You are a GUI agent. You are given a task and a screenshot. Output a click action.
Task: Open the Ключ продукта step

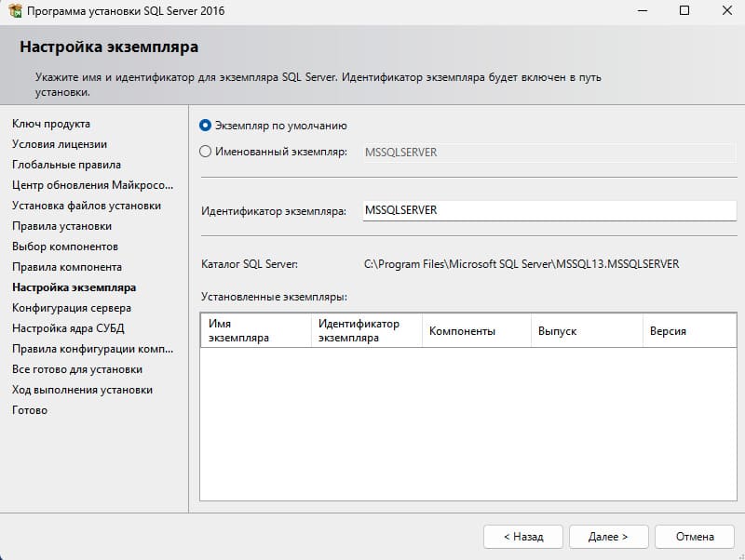coord(51,124)
